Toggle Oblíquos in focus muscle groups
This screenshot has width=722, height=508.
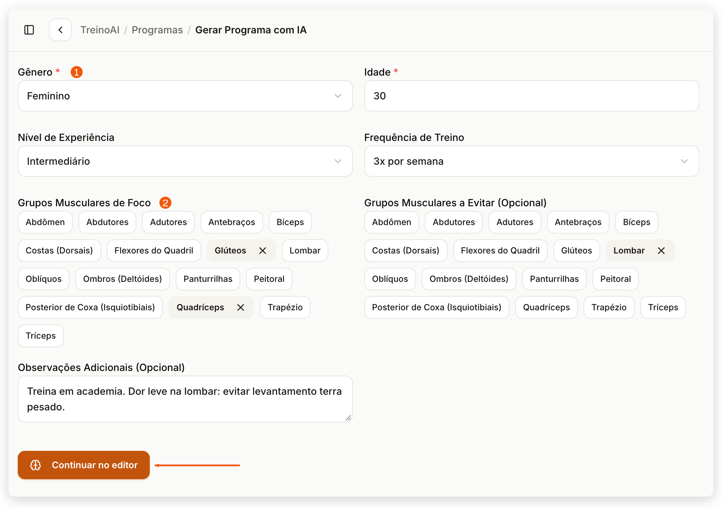[44, 279]
